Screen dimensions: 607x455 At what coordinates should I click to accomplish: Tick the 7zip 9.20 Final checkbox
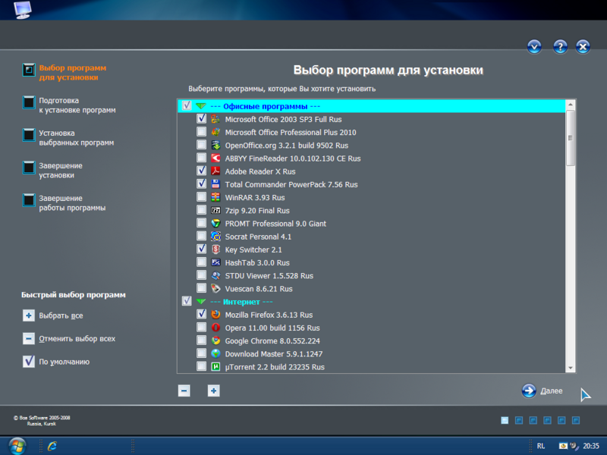(201, 210)
